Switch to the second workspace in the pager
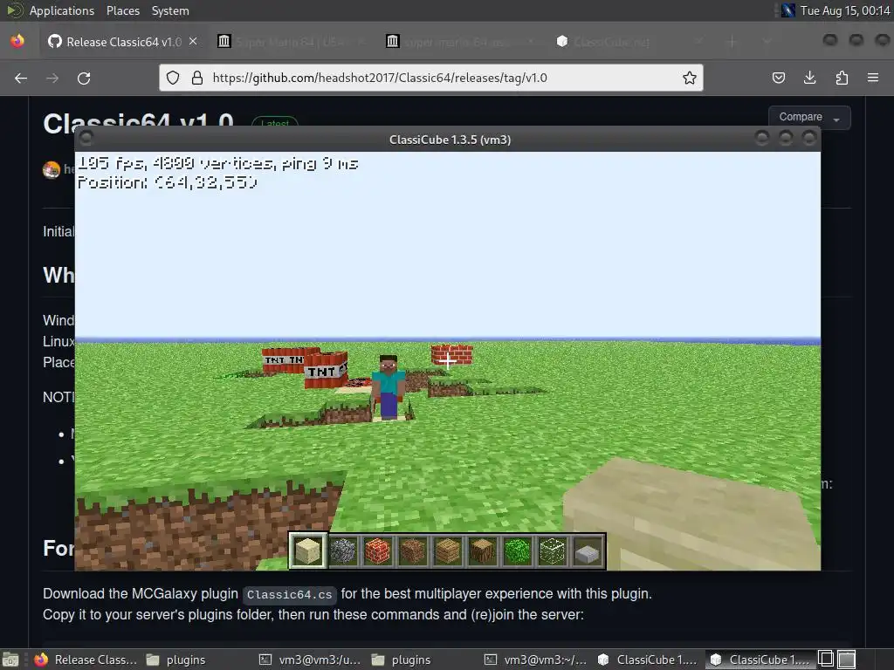 coord(847,660)
